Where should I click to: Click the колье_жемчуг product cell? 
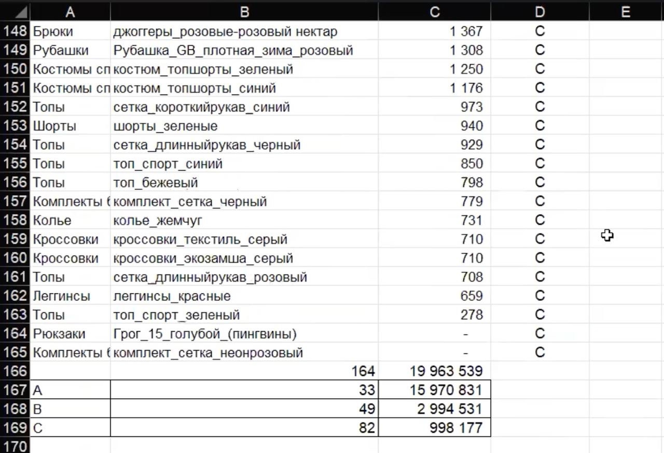[245, 221]
